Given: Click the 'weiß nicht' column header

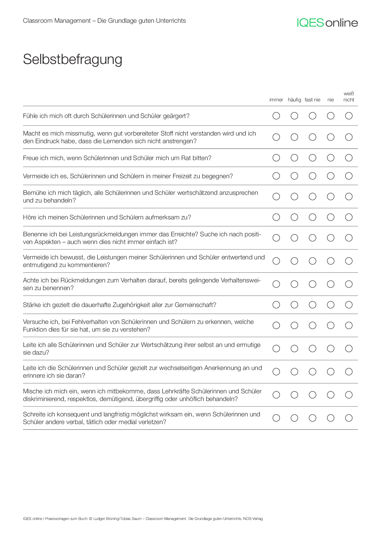Looking at the screenshot, I should point(349,96).
